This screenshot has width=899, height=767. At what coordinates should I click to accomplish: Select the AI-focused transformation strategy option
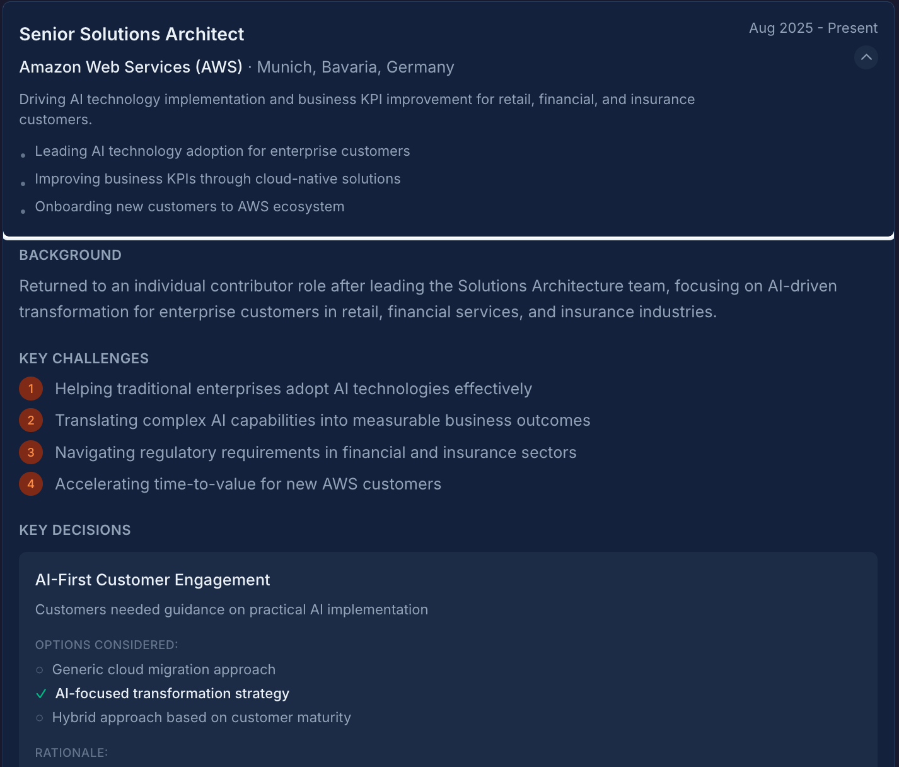[x=172, y=693]
